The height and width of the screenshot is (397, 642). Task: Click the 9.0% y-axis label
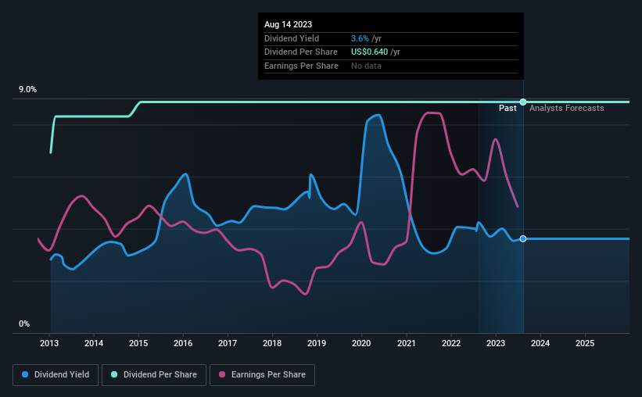[x=27, y=90]
